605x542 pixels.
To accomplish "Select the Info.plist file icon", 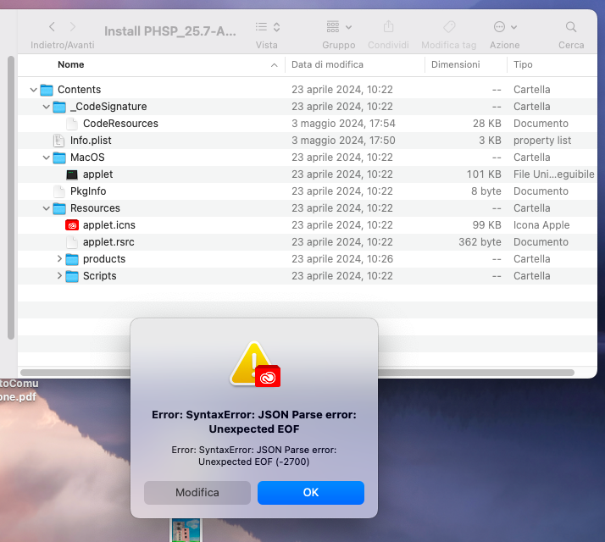I will pos(58,141).
